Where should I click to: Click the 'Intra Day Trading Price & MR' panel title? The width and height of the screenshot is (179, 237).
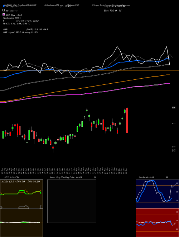pyautogui.click(x=66, y=177)
